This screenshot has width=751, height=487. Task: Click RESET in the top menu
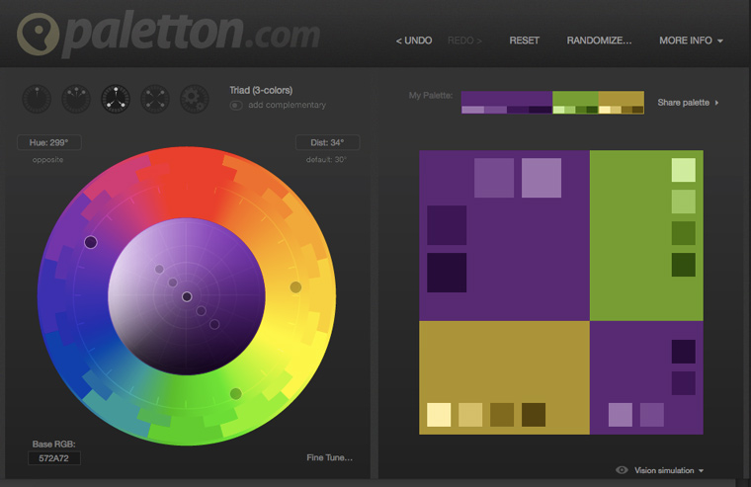click(x=524, y=41)
